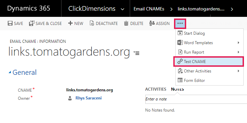This screenshot has height=123, width=247.
Task: Expand the Email CNAMEs breadcrumb chevron
Action: point(171,9)
